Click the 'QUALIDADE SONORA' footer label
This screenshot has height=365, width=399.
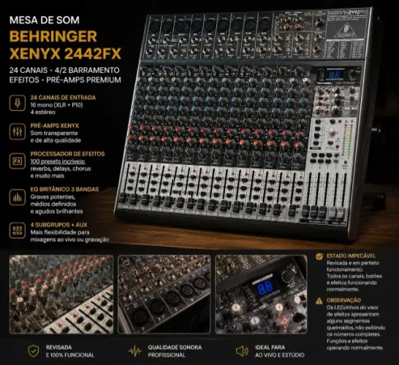click(175, 347)
